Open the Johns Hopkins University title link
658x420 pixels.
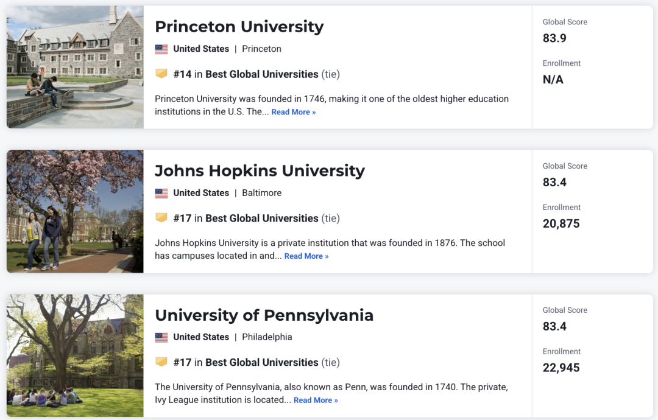(x=260, y=171)
